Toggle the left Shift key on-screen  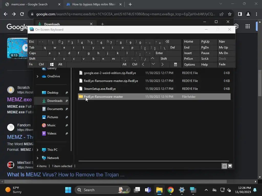40,59
